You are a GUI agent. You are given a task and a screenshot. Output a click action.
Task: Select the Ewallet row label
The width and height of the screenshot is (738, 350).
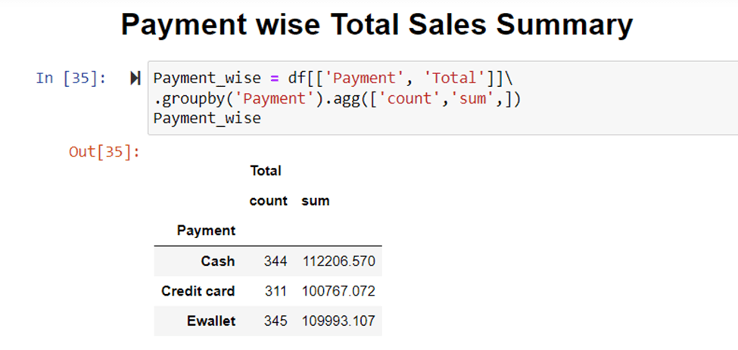click(211, 321)
